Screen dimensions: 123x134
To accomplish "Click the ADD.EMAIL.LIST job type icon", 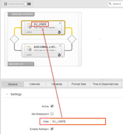I will pos(29,48).
